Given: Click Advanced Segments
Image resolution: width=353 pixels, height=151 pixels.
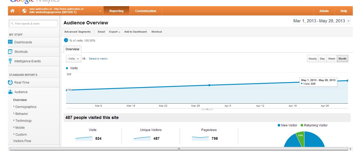Looking at the screenshot, I should coord(78,32).
